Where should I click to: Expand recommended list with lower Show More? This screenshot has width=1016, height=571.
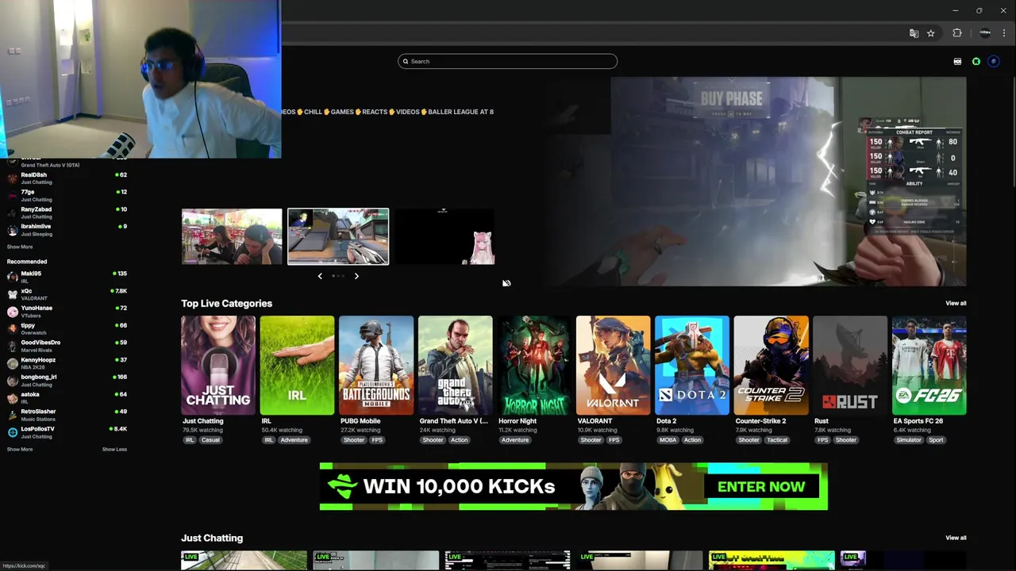pos(20,450)
